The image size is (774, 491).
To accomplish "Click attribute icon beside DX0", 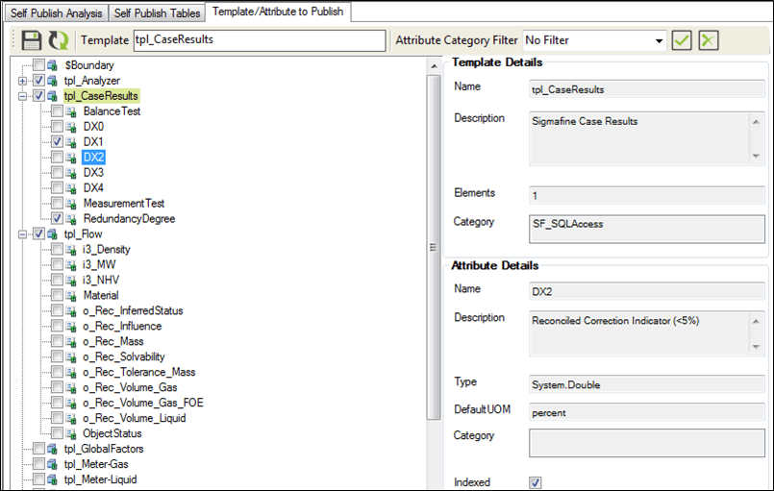I will coord(70,127).
